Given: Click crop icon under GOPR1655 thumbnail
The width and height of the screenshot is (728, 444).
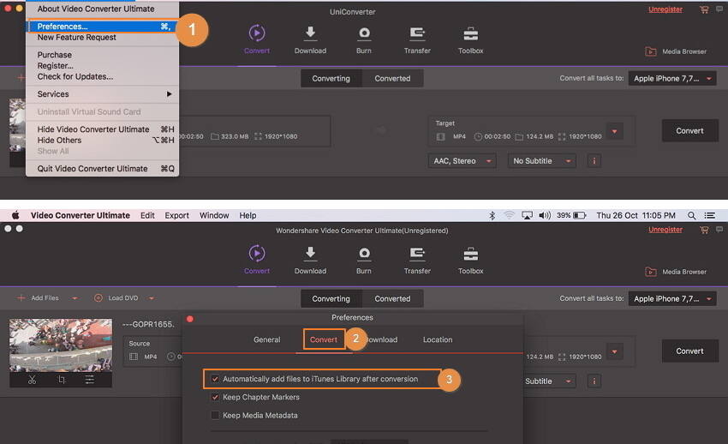Looking at the screenshot, I should pos(62,380).
